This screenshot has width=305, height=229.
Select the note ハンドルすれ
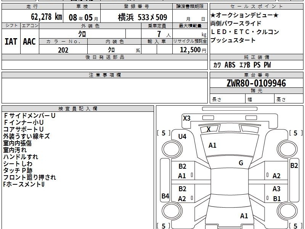point(21,157)
